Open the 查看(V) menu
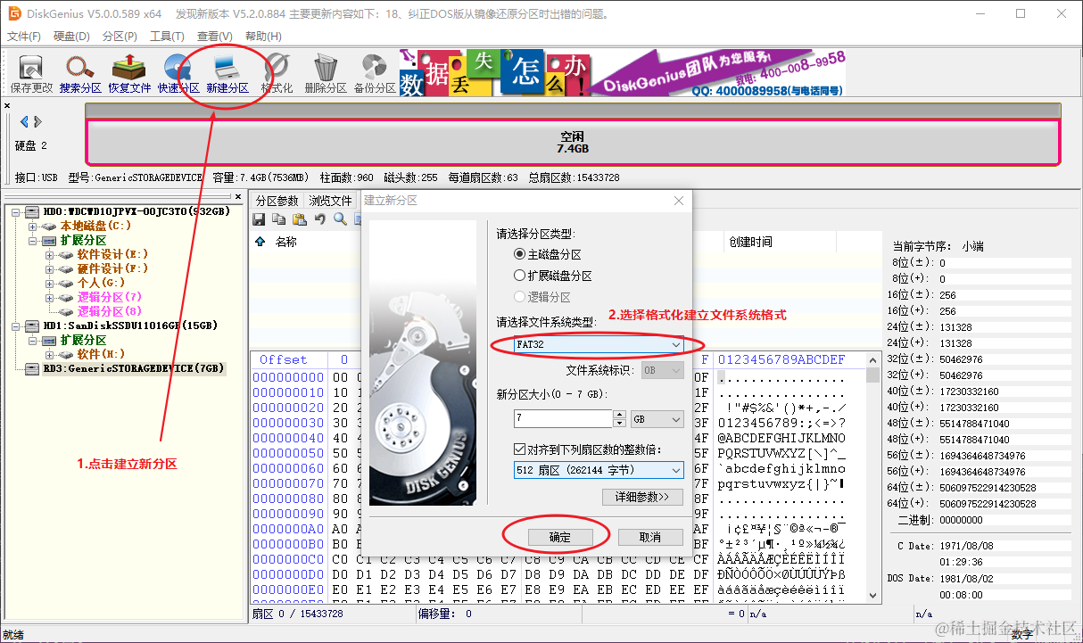1083x643 pixels. 215,37
